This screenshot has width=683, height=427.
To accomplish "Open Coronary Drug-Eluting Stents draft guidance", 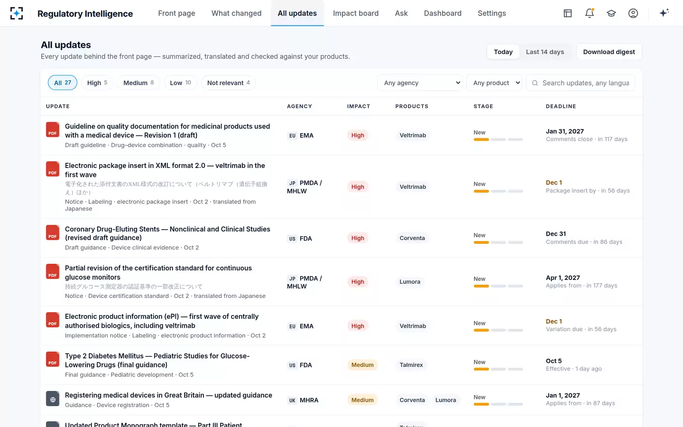I will click(x=167, y=233).
